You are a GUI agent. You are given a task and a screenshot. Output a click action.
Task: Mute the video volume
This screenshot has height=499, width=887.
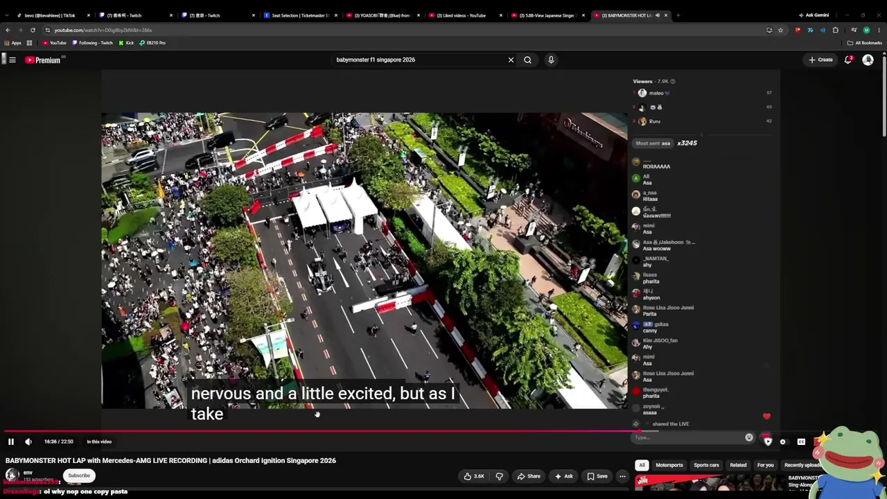click(x=28, y=441)
